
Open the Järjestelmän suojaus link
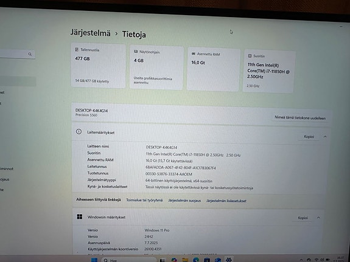pyautogui.click(x=184, y=201)
